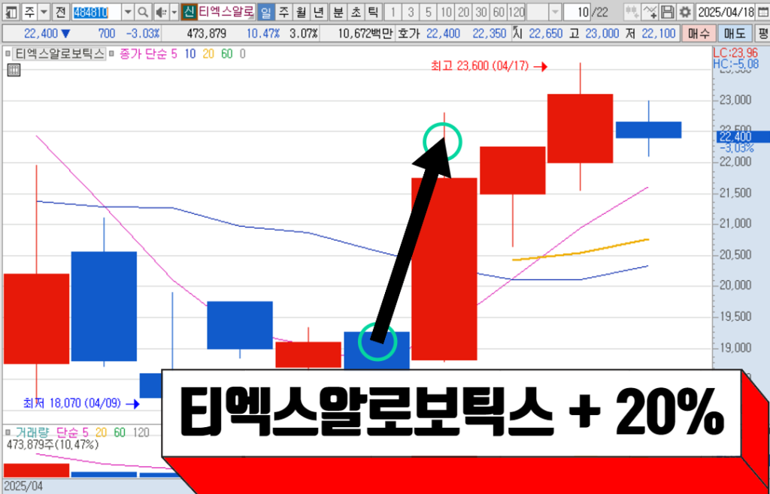
Task: Click the date field showing 2025/04/18
Action: coord(726,11)
